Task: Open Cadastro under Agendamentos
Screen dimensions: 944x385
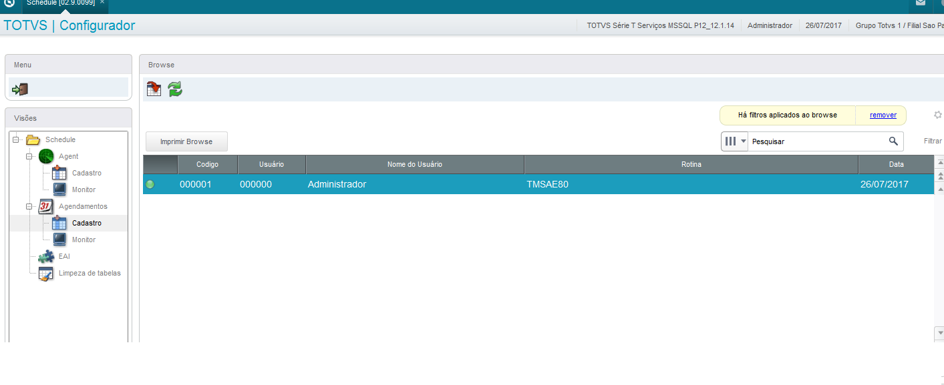Action: (87, 223)
